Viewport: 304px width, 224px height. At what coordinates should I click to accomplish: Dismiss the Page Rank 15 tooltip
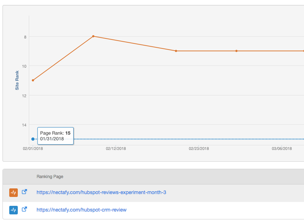pyautogui.click(x=55, y=136)
